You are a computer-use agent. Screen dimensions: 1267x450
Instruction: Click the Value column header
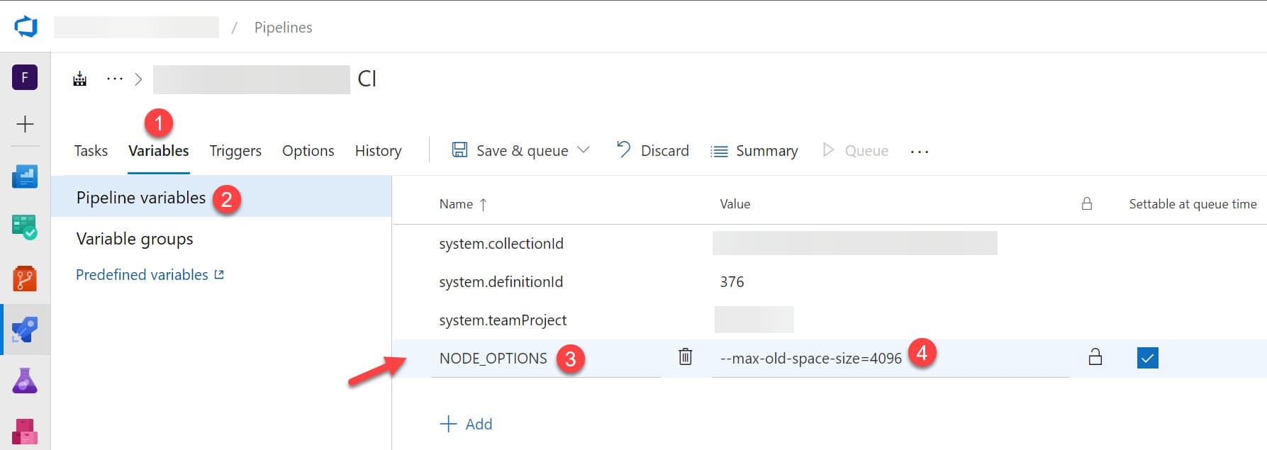click(x=735, y=204)
